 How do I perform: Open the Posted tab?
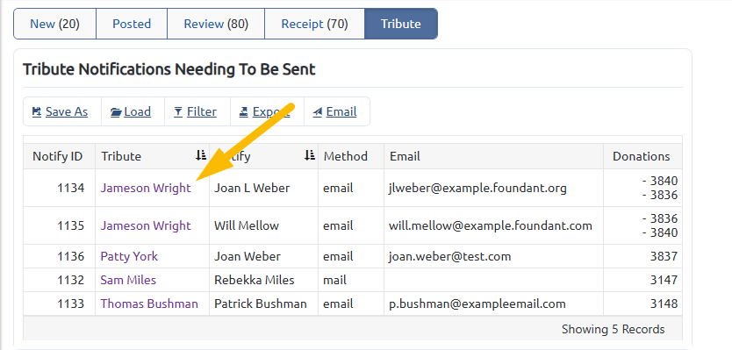click(x=132, y=24)
